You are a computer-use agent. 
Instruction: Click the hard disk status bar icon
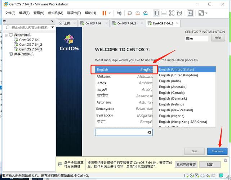186,175
